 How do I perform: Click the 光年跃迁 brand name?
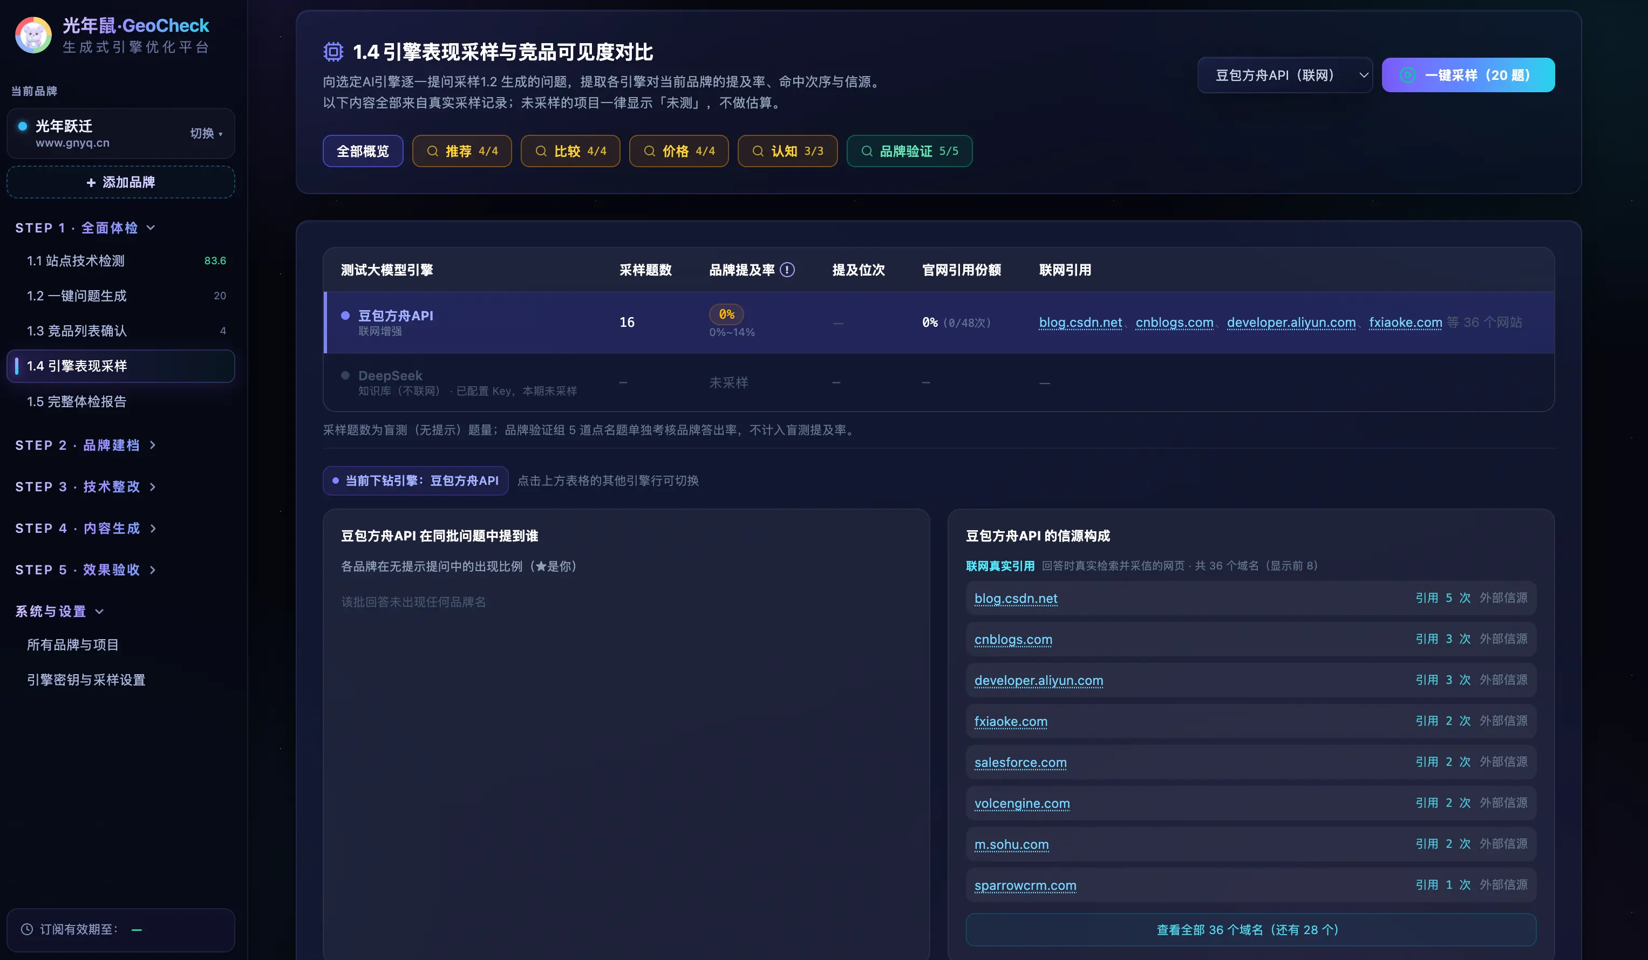(64, 126)
